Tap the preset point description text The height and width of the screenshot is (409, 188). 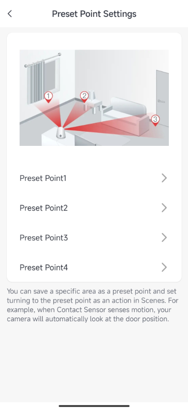click(93, 305)
